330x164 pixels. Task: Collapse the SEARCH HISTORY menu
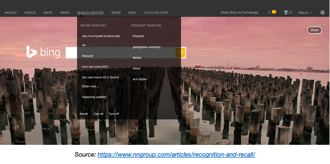(90, 13)
